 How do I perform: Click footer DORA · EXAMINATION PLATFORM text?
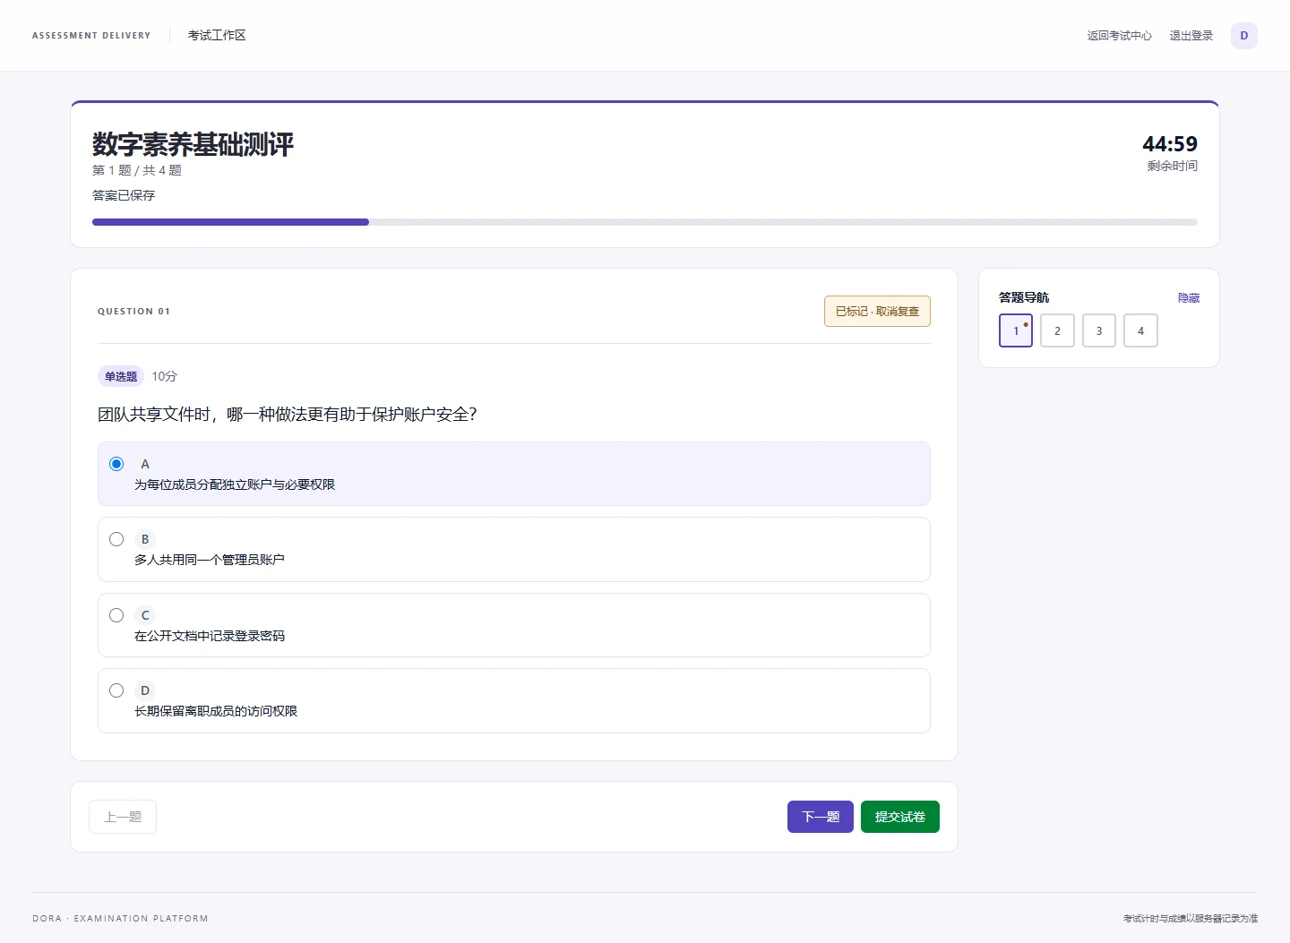[120, 919]
